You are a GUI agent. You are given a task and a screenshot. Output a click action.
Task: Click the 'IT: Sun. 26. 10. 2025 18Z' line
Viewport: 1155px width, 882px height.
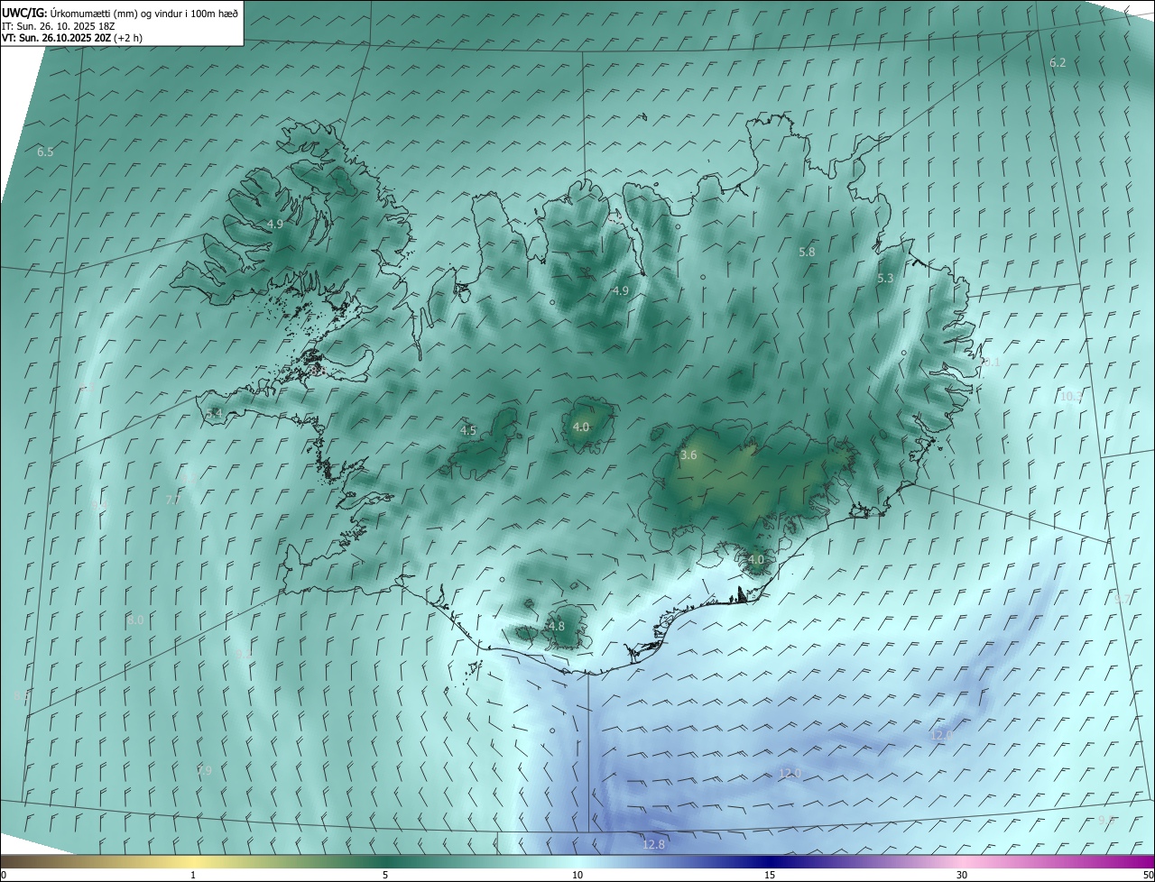(x=56, y=26)
